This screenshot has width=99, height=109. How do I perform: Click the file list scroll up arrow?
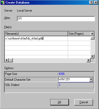click(x=92, y=33)
